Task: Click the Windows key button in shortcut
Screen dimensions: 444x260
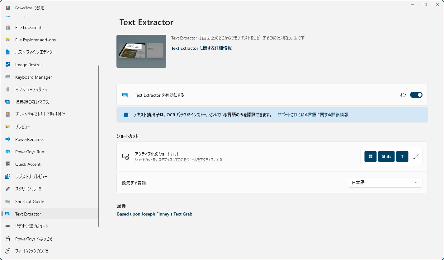Action: (371, 156)
